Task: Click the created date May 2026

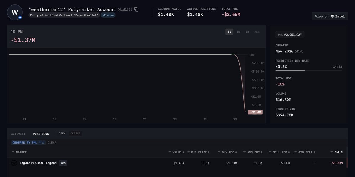Action: (x=284, y=51)
